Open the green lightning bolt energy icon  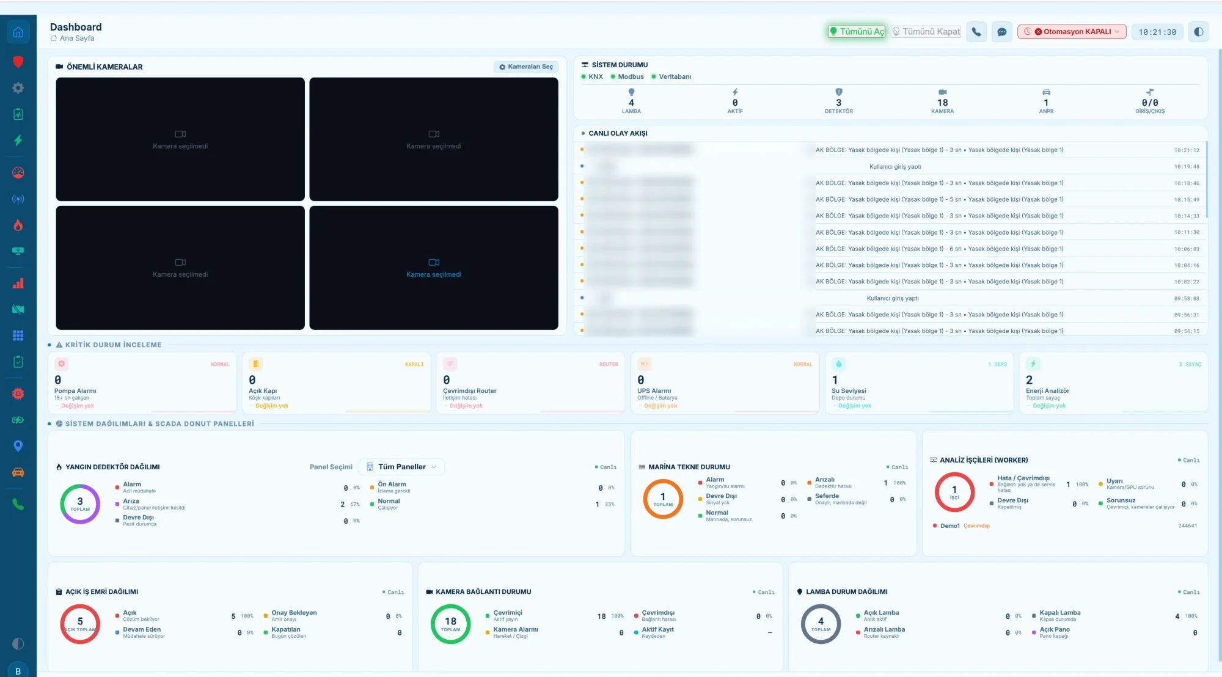pyautogui.click(x=18, y=141)
